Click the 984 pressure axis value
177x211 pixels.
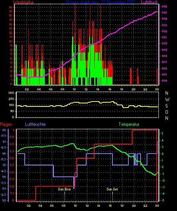pos(164,81)
